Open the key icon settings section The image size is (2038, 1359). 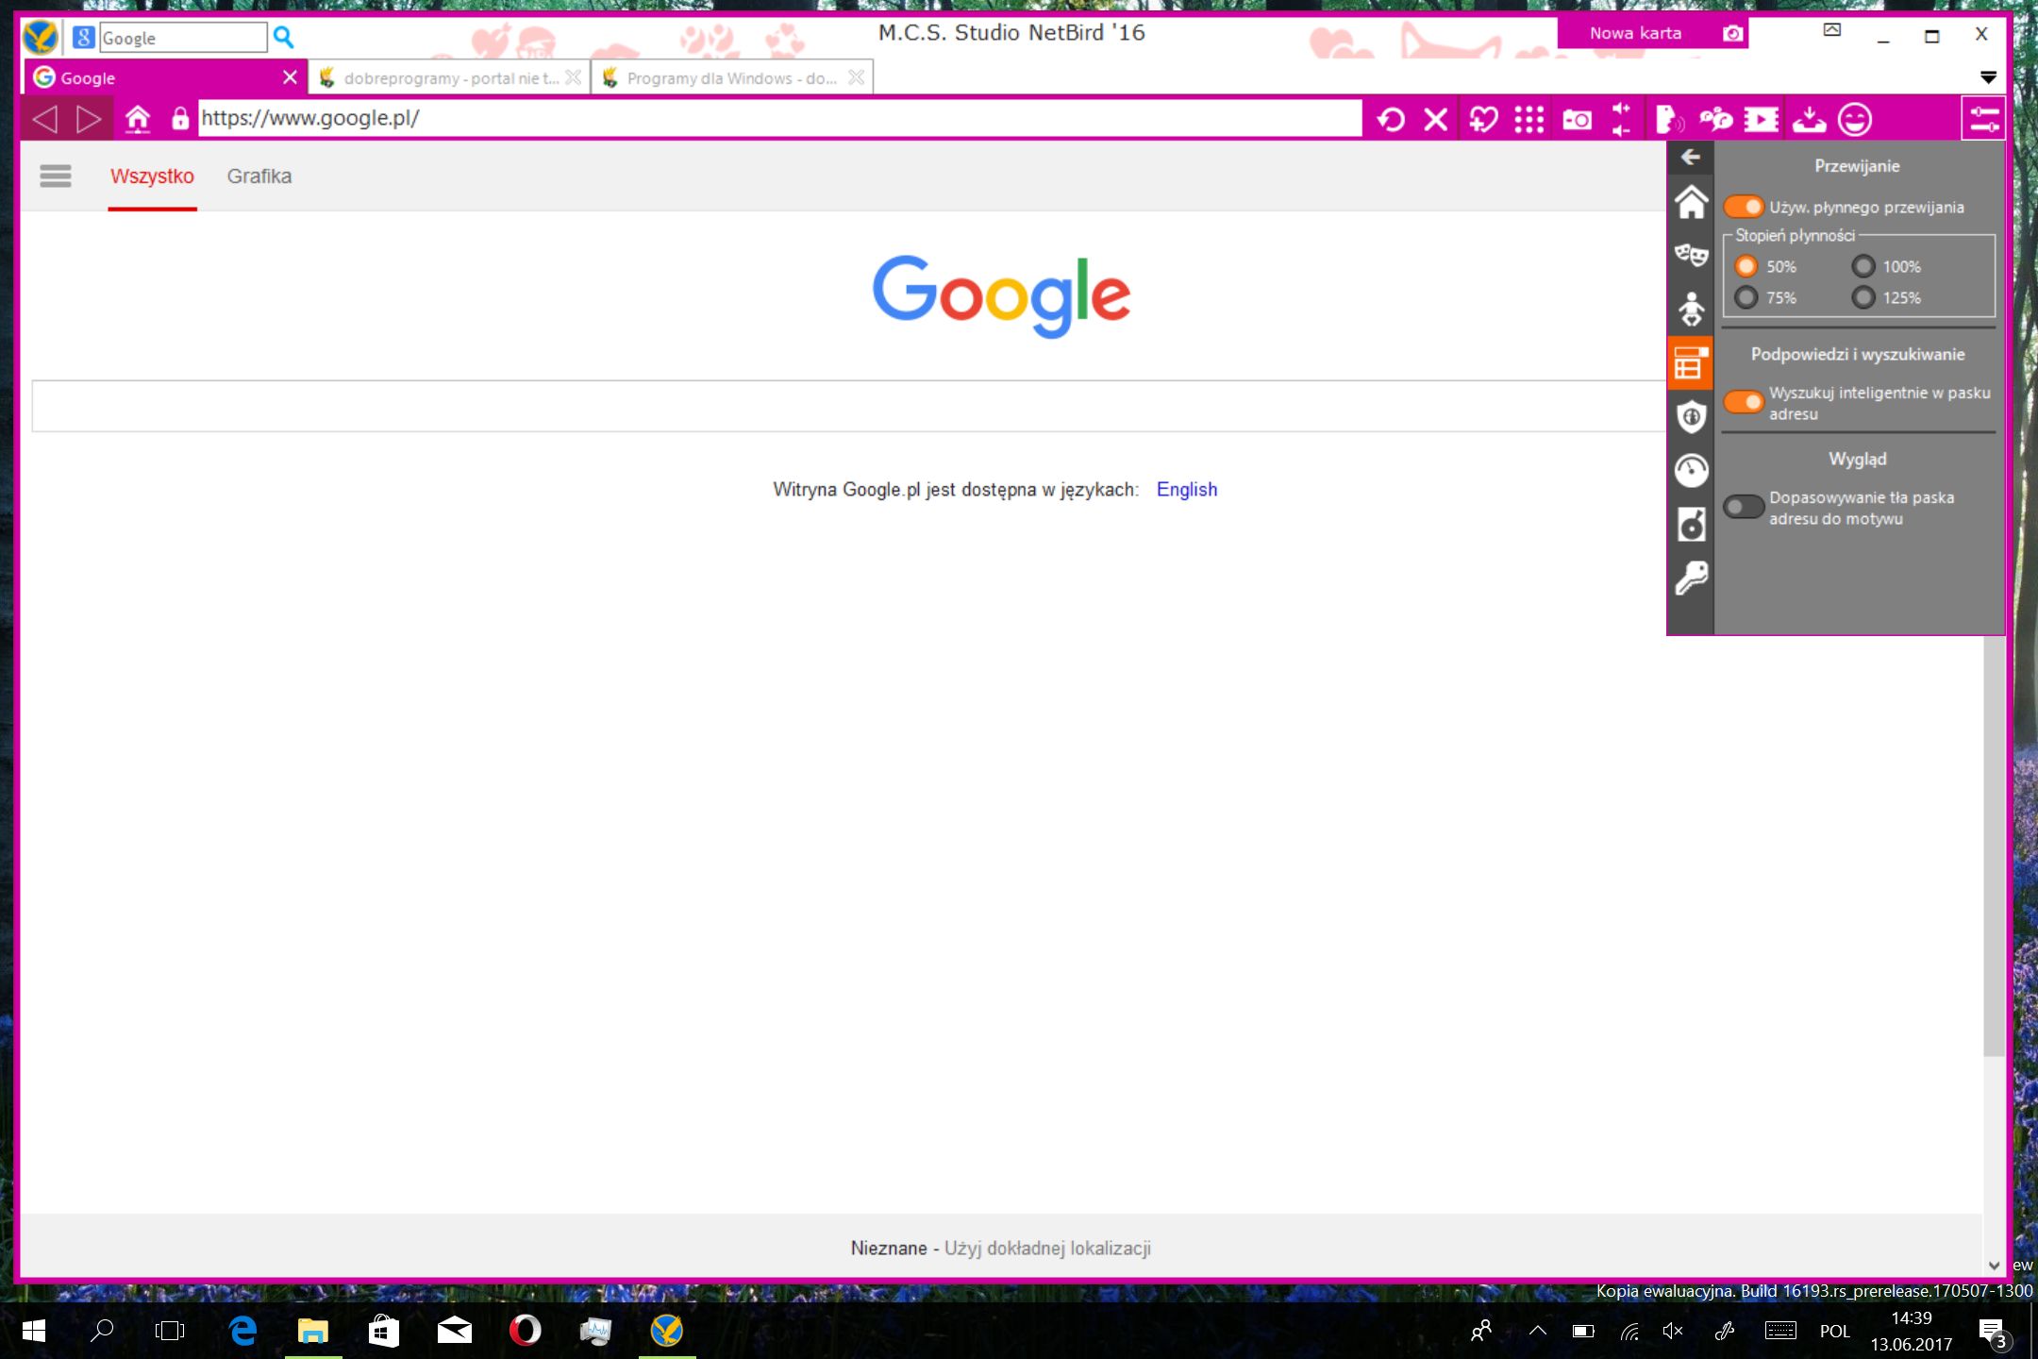pyautogui.click(x=1691, y=577)
